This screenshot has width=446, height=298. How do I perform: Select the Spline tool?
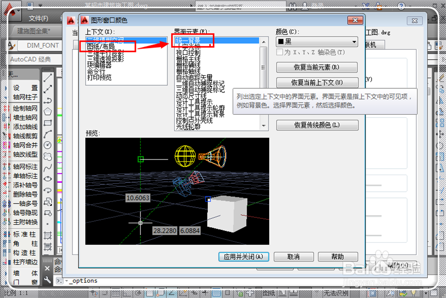48,168
